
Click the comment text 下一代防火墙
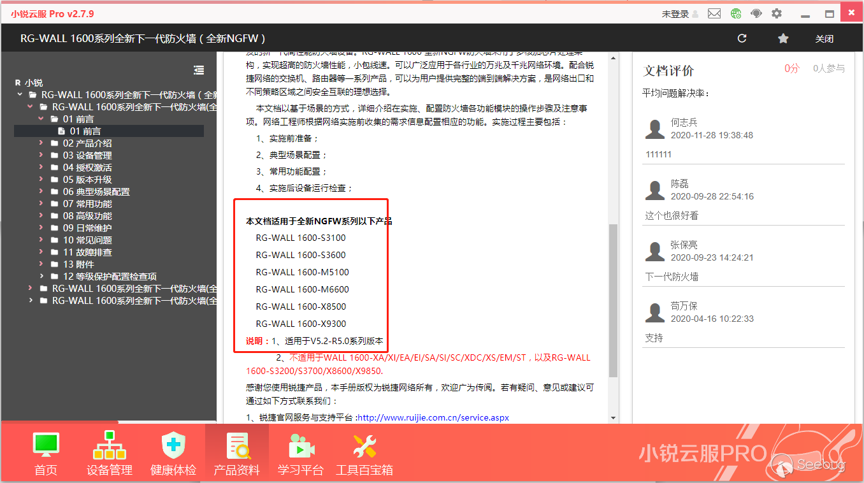[x=672, y=277]
